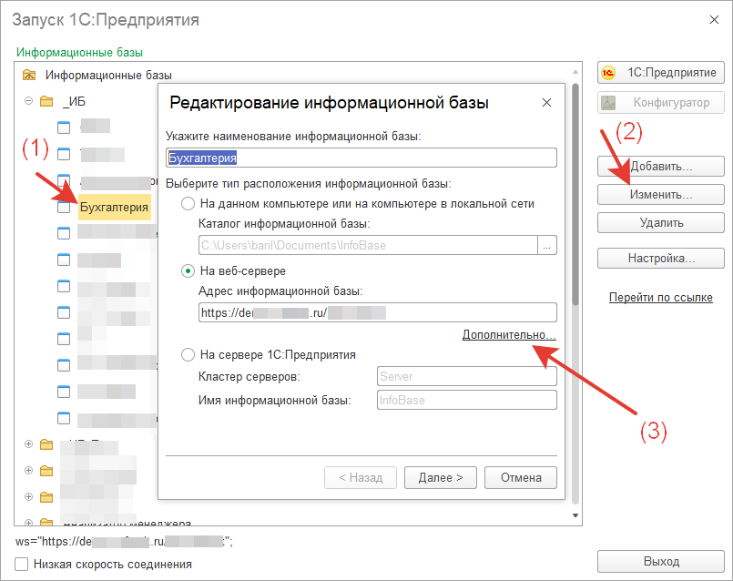Screen dimensions: 733x581
Task: Open the Дополнительно... link
Action: click(508, 335)
